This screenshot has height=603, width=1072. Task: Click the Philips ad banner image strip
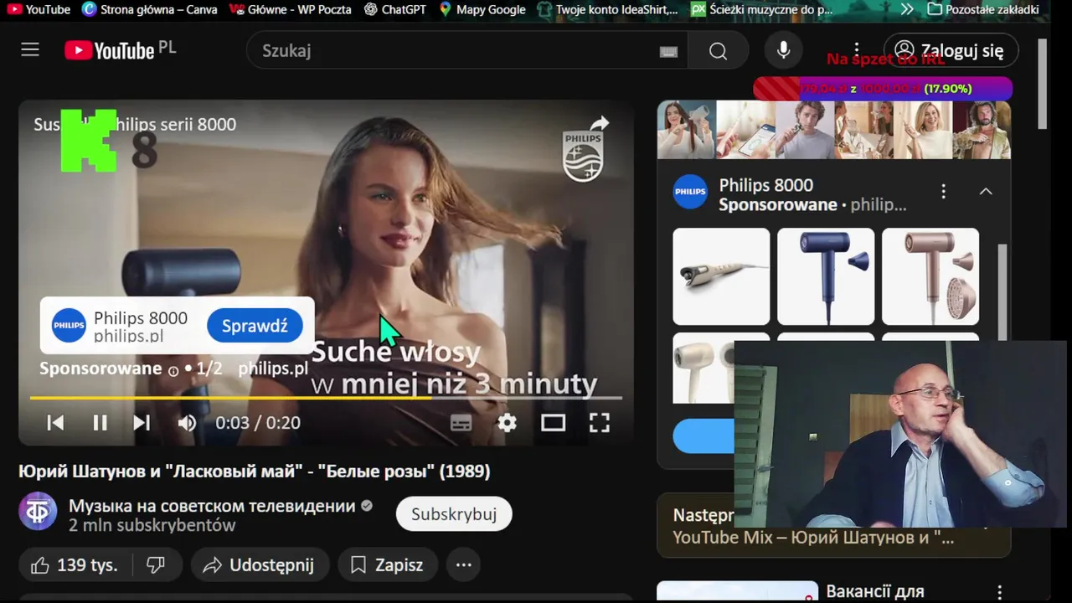tap(834, 130)
